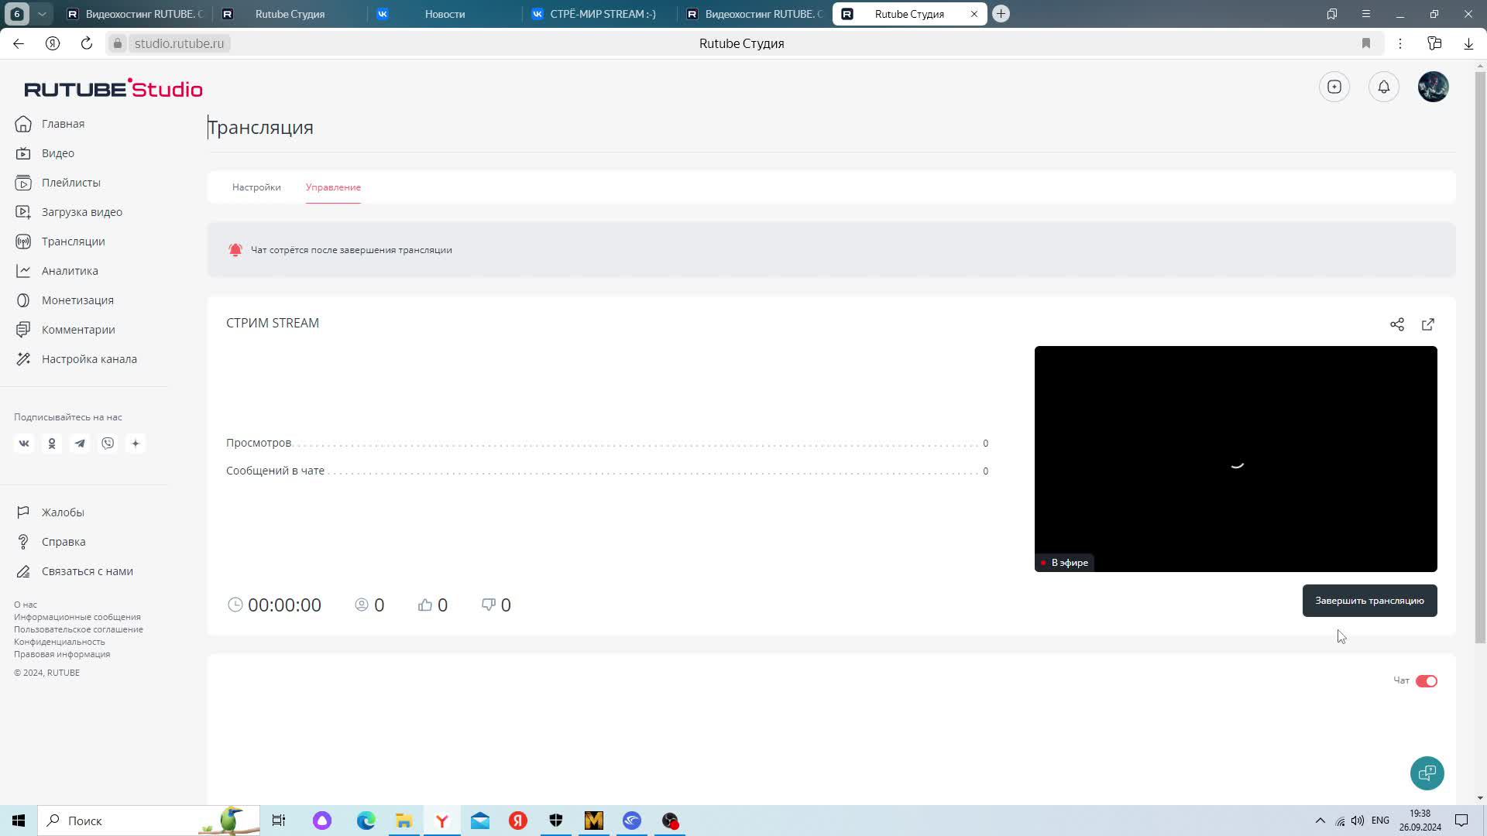Switch the ENG input language
1487x836 pixels.
[x=1380, y=821]
